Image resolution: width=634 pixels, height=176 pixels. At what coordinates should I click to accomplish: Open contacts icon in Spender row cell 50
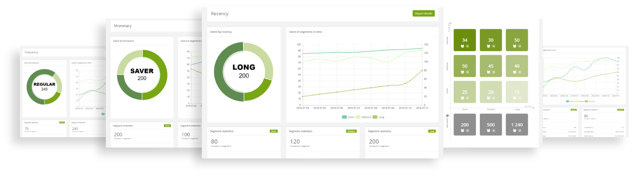coord(515,47)
